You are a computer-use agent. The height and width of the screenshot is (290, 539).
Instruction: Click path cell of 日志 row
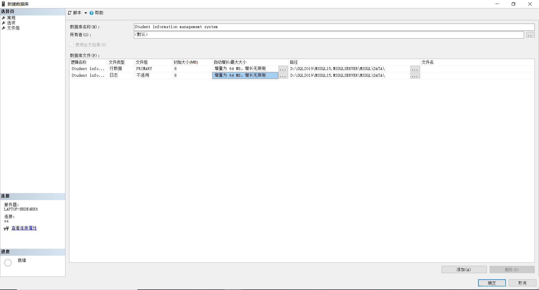tap(350, 75)
